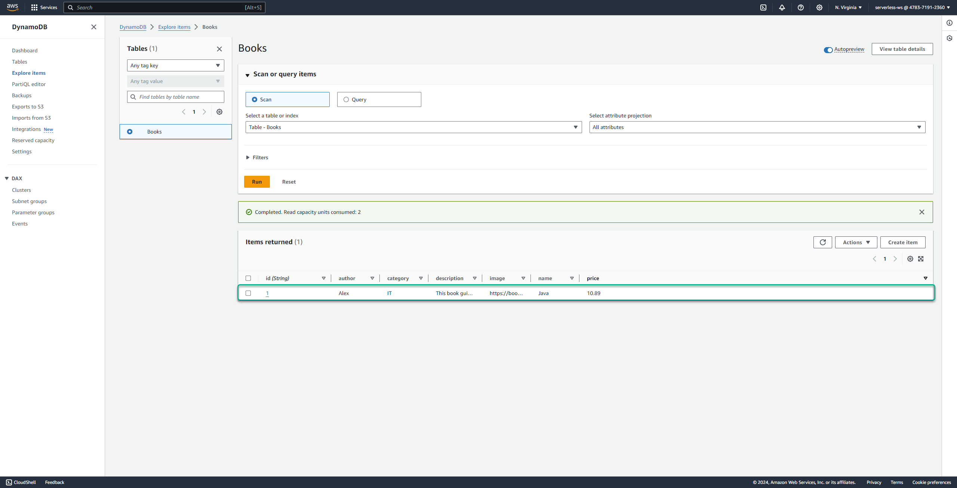Open the Any tag key dropdown
This screenshot has width=957, height=488.
coord(176,65)
